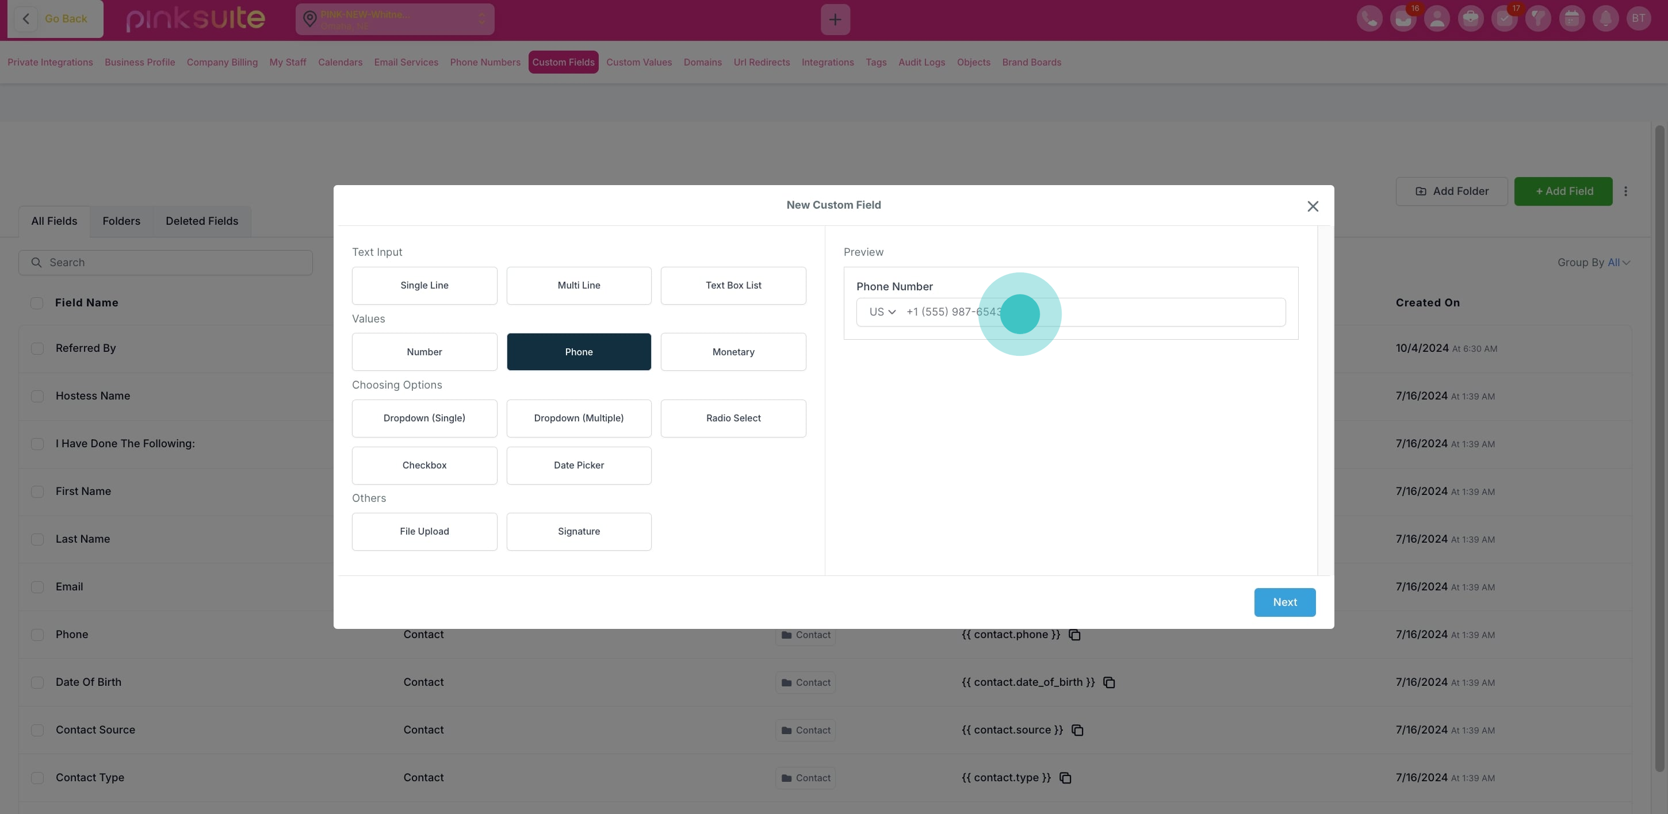Tick the Date Of Birth checkbox
1668x814 pixels.
click(37, 683)
